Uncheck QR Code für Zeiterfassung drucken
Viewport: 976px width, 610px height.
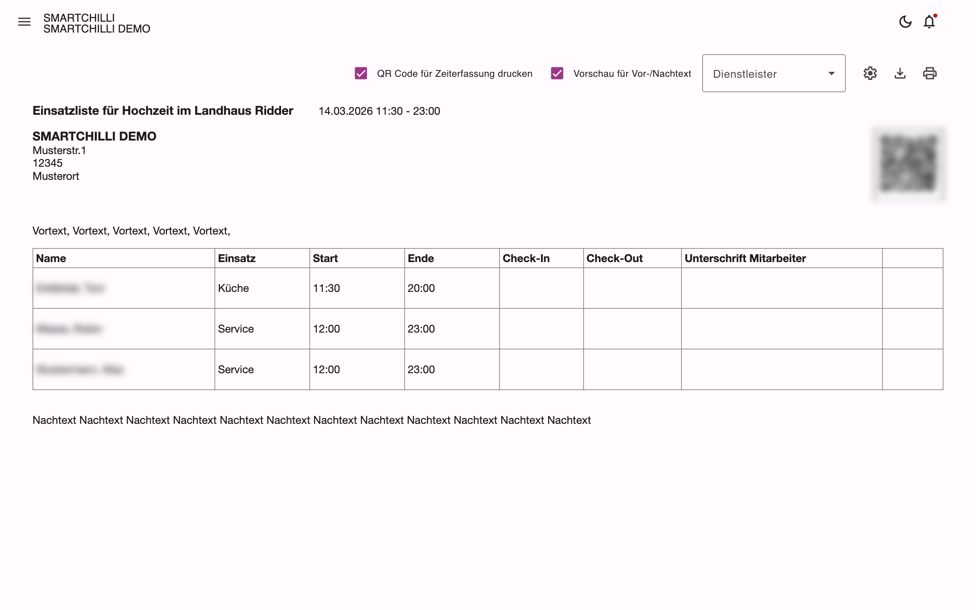[x=361, y=73]
